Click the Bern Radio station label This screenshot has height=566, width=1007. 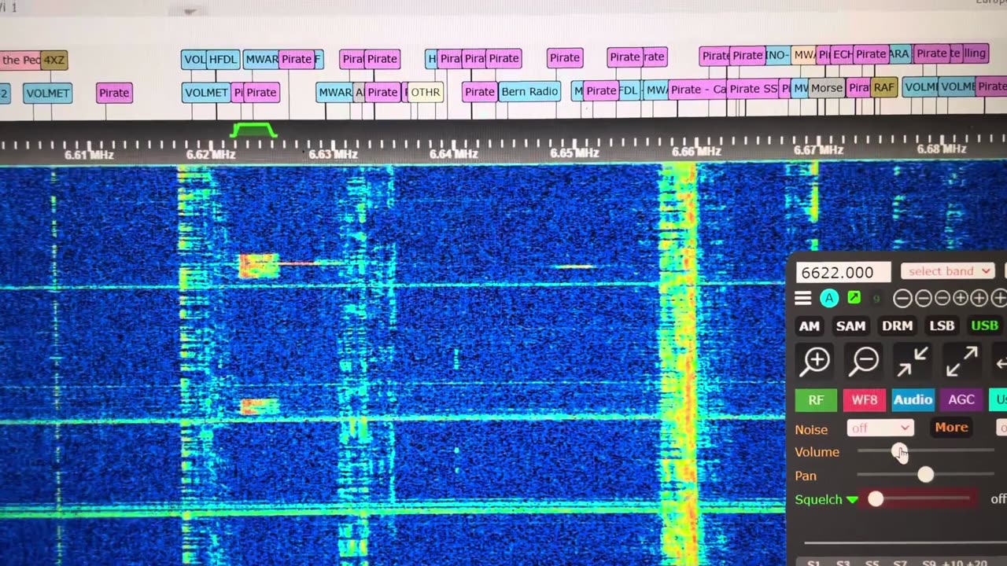tap(529, 91)
